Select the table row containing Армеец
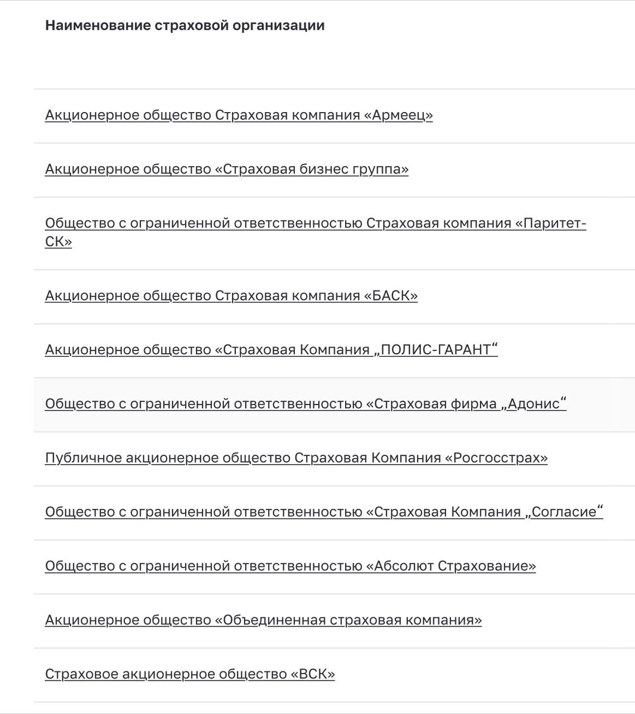This screenshot has height=714, width=635. coord(334,116)
